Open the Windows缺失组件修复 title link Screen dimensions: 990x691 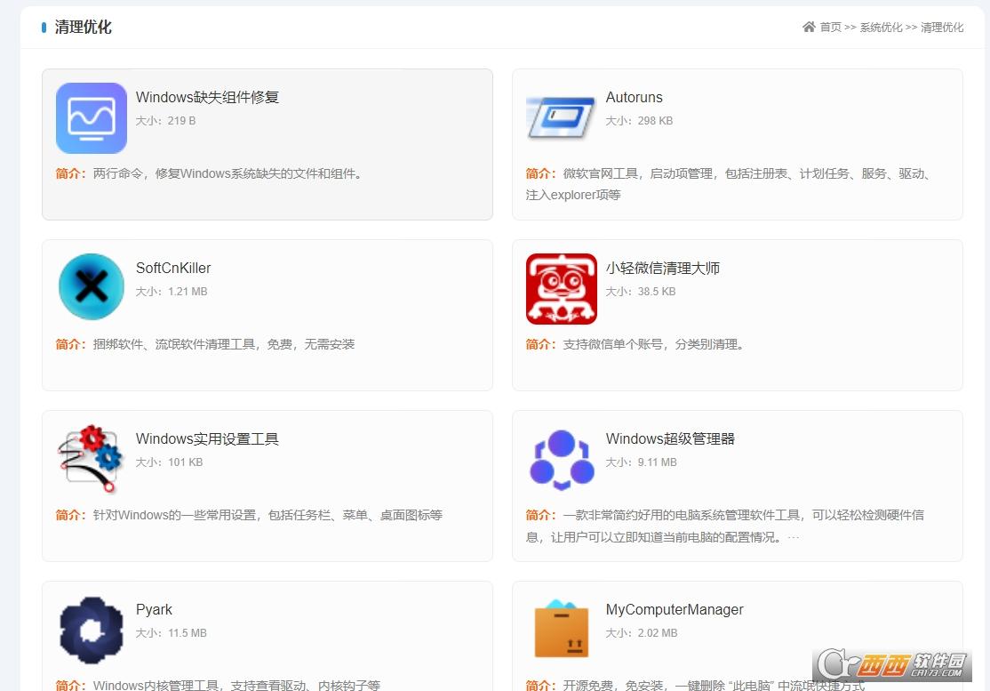(x=207, y=97)
